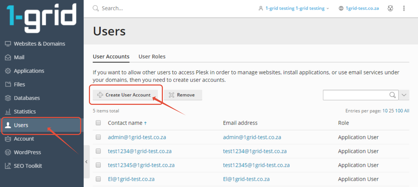Screen dimensions: 418x187
Task: Open the 1grid-test.co.za domain link in header
Action: click(362, 8)
